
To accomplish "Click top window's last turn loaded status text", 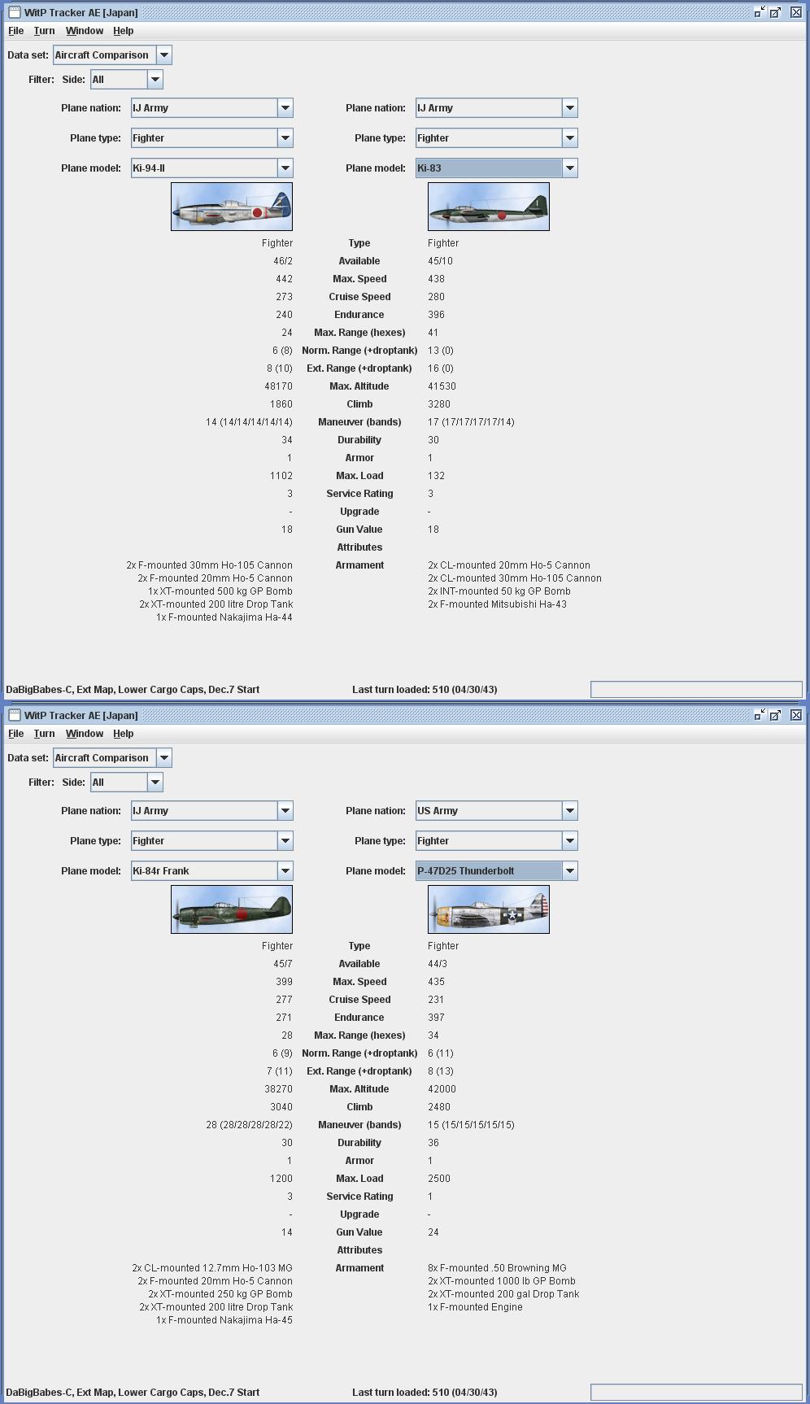I will (x=425, y=690).
